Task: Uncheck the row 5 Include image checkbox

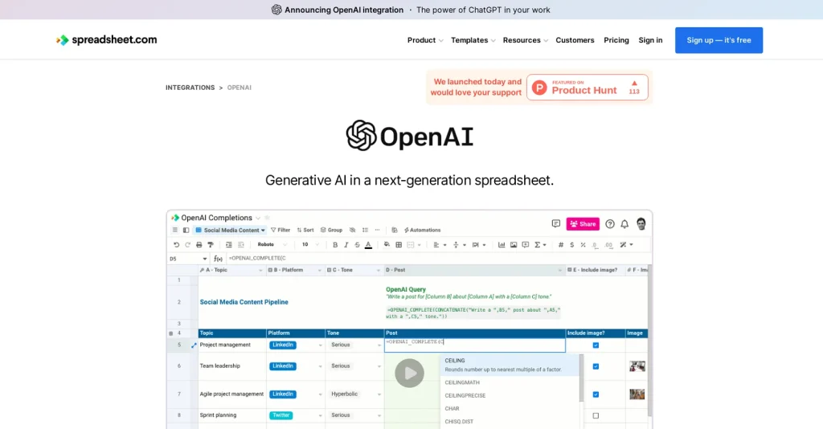Action: coord(596,345)
